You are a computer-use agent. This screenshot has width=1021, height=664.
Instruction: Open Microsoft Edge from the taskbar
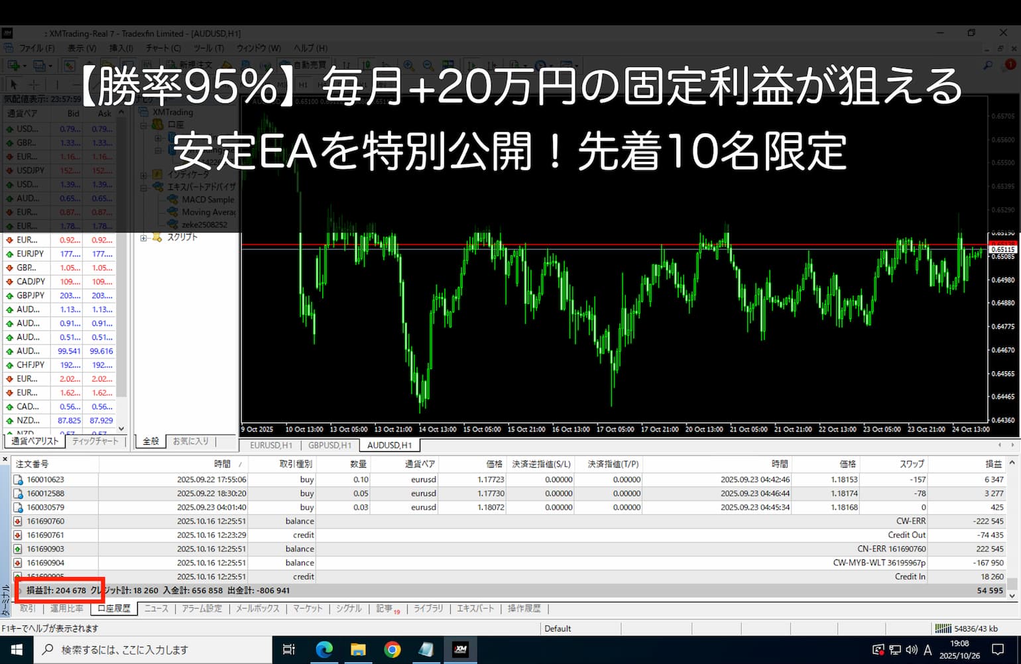point(324,650)
